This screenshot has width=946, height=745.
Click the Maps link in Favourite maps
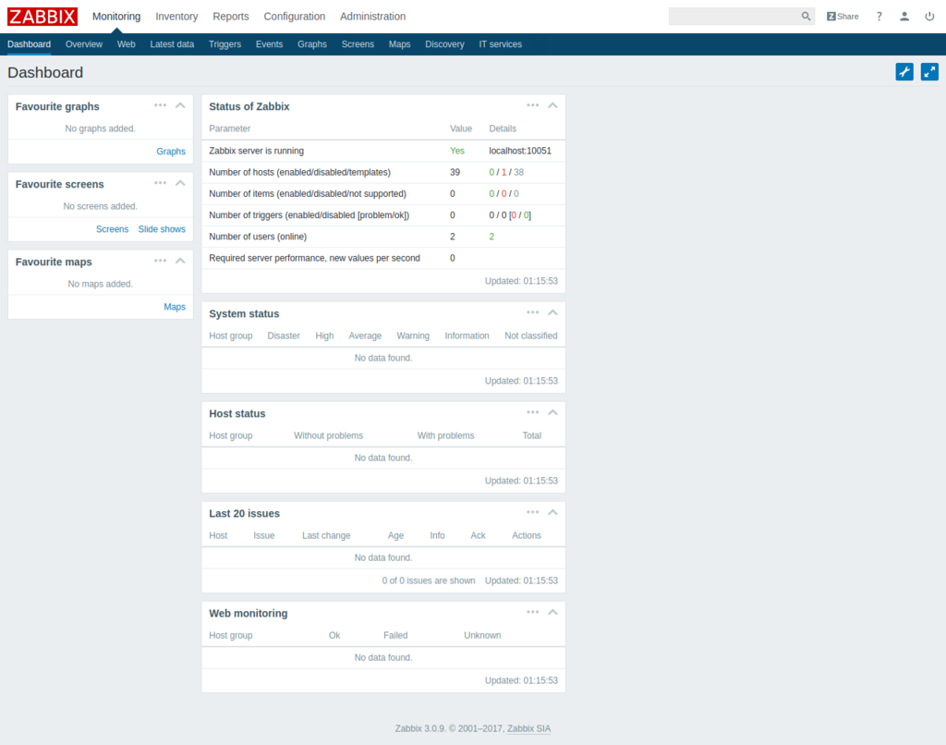[175, 307]
